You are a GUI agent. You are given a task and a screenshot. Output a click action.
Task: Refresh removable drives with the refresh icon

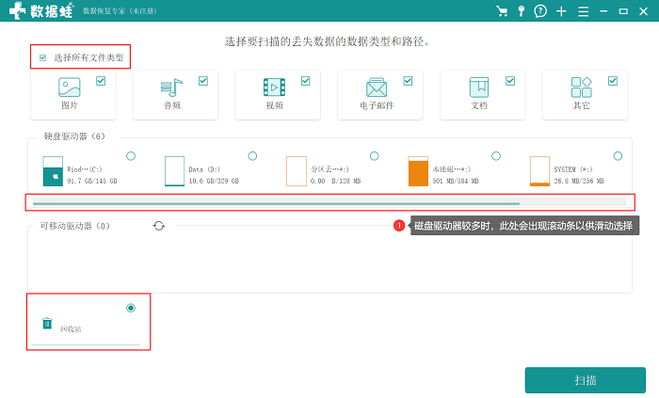pyautogui.click(x=158, y=226)
